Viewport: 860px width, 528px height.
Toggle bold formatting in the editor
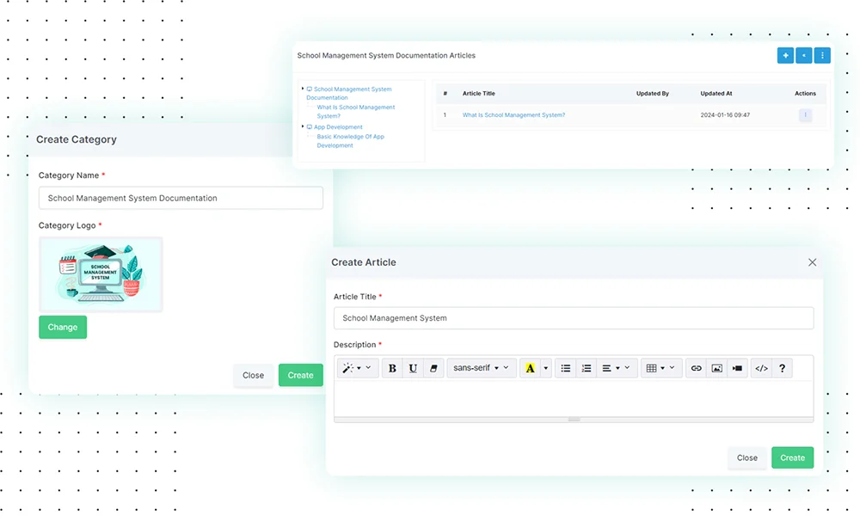(392, 368)
